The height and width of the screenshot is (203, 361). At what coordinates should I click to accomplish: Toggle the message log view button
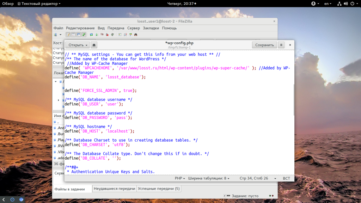pos(68,35)
